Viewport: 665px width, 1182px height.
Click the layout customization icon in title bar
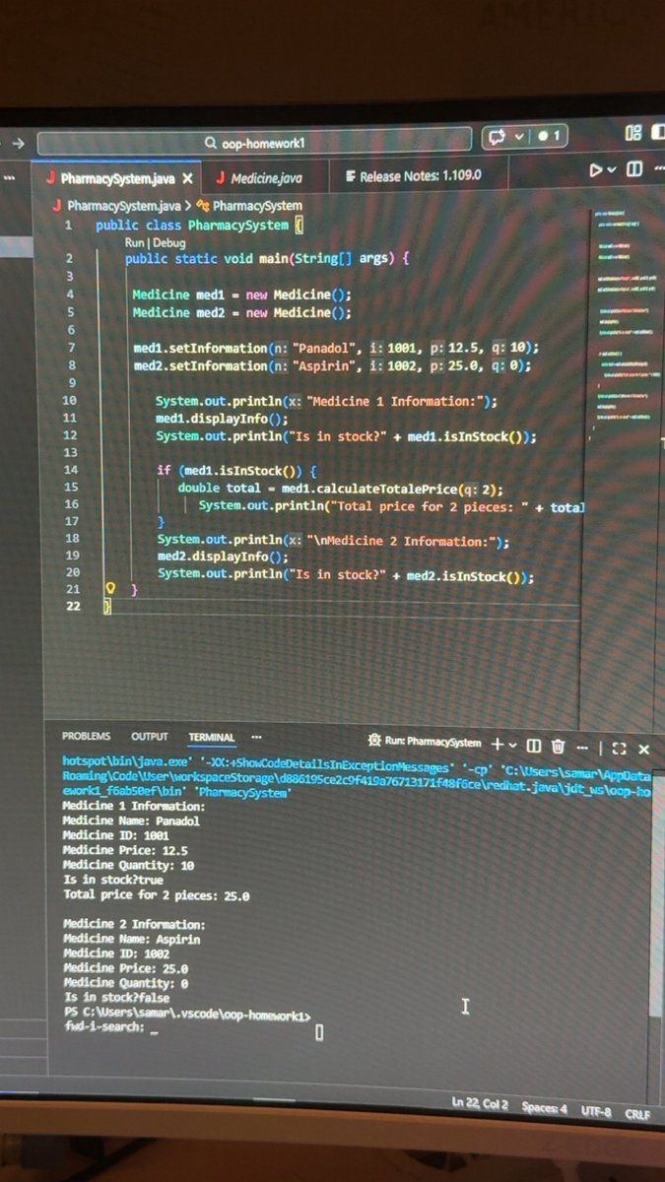click(632, 133)
